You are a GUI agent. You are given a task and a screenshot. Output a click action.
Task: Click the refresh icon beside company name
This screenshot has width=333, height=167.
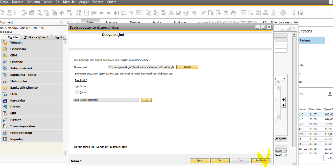(264, 22)
